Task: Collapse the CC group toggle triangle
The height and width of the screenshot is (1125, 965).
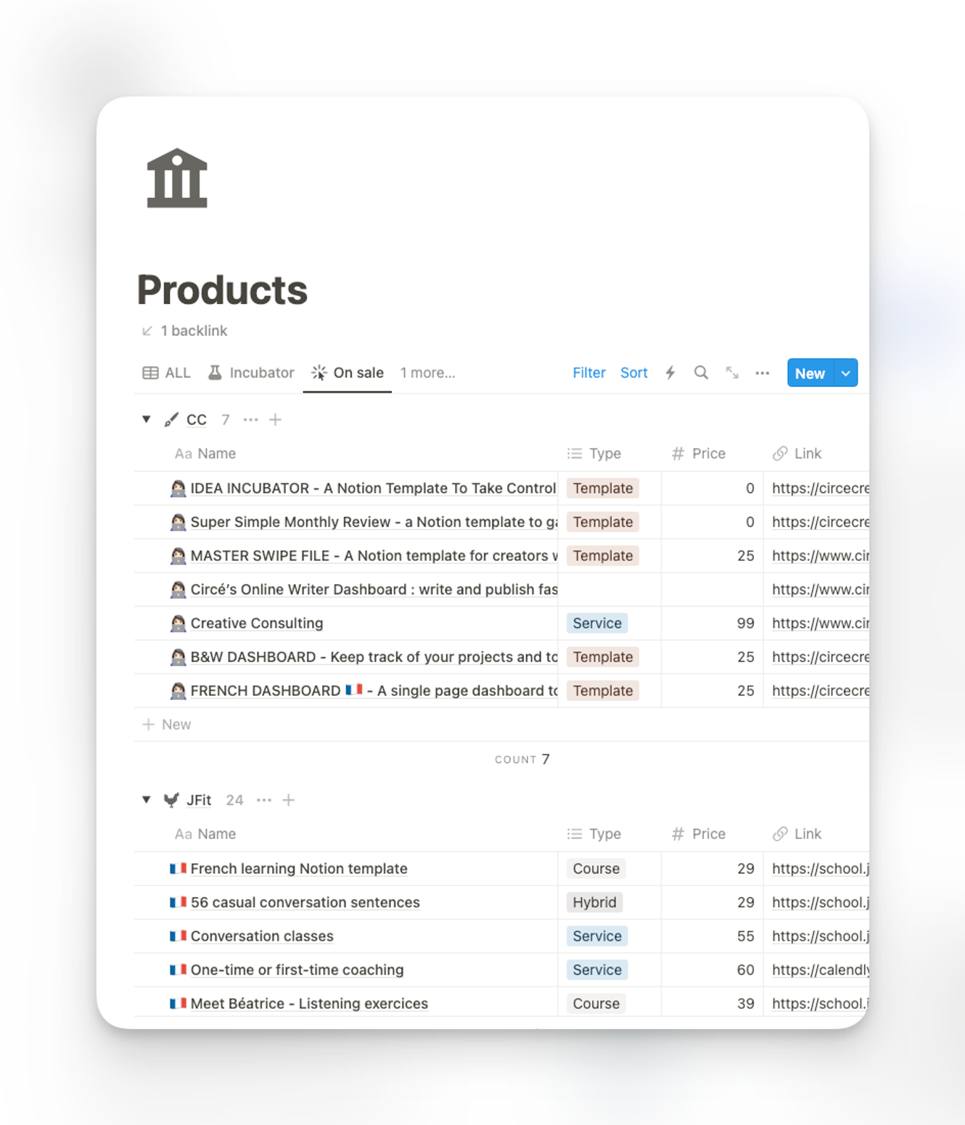Action: click(x=147, y=420)
